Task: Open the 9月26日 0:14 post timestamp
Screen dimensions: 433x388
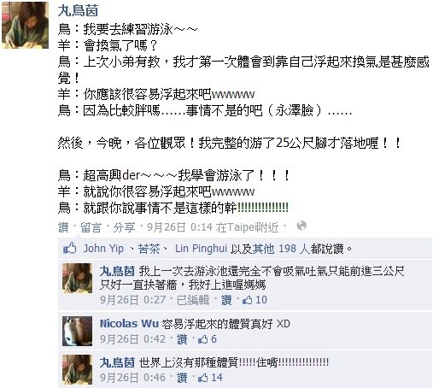Action: tap(179, 227)
